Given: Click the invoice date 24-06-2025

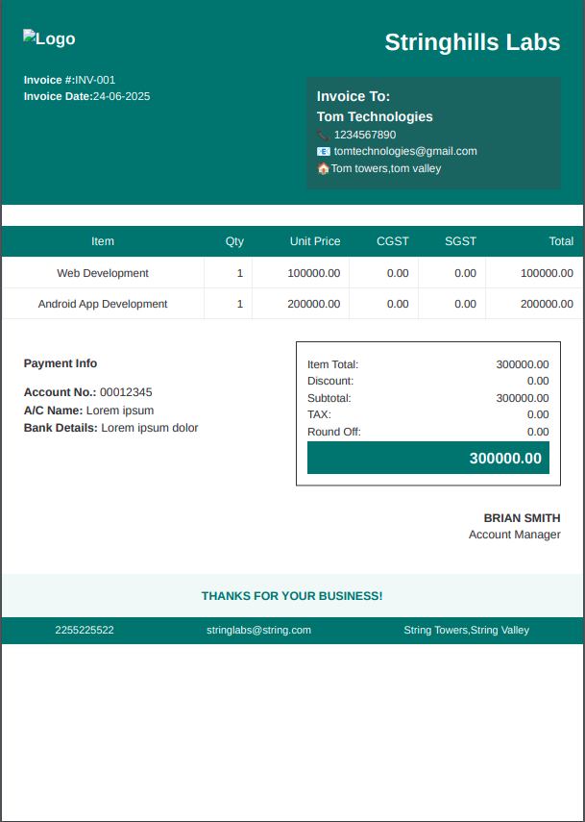Looking at the screenshot, I should click(x=121, y=96).
